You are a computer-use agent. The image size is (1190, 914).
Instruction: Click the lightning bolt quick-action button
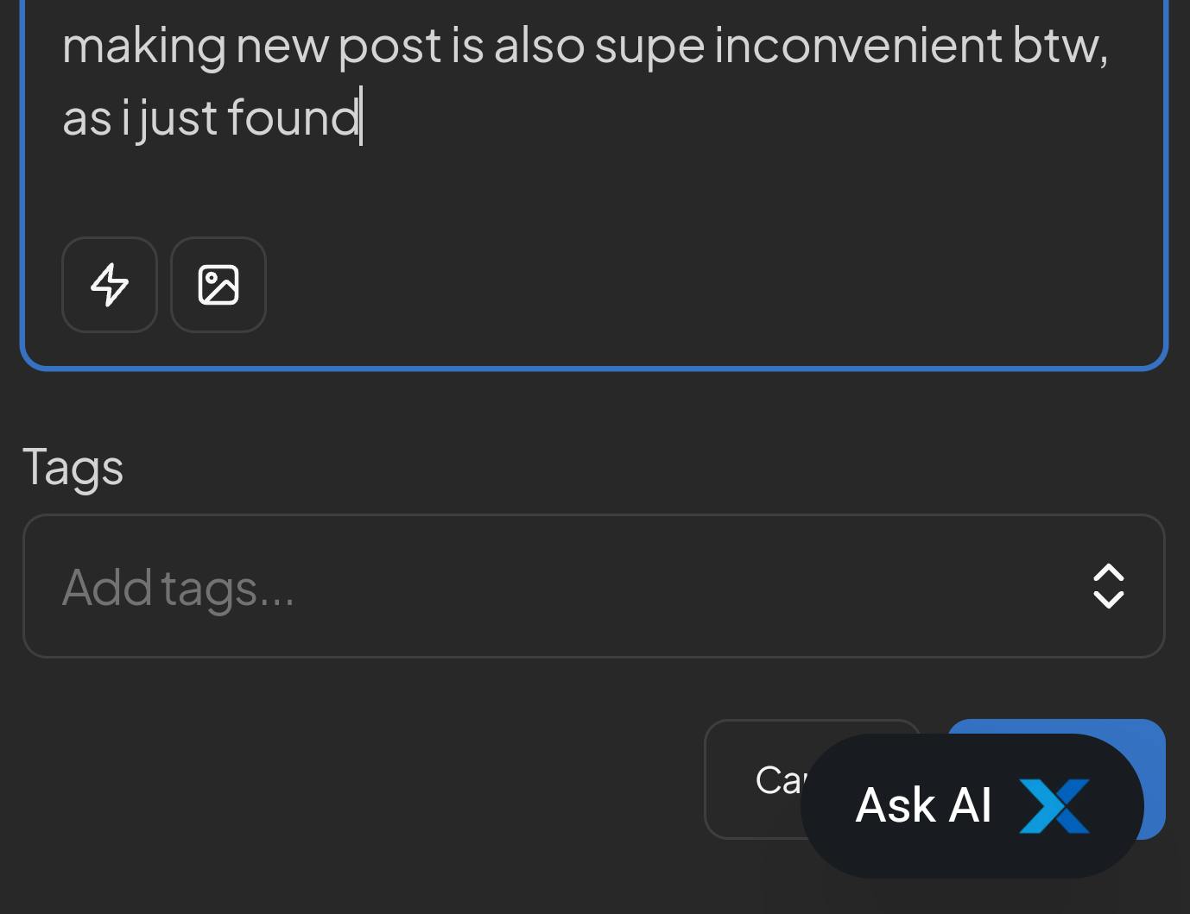click(x=110, y=285)
